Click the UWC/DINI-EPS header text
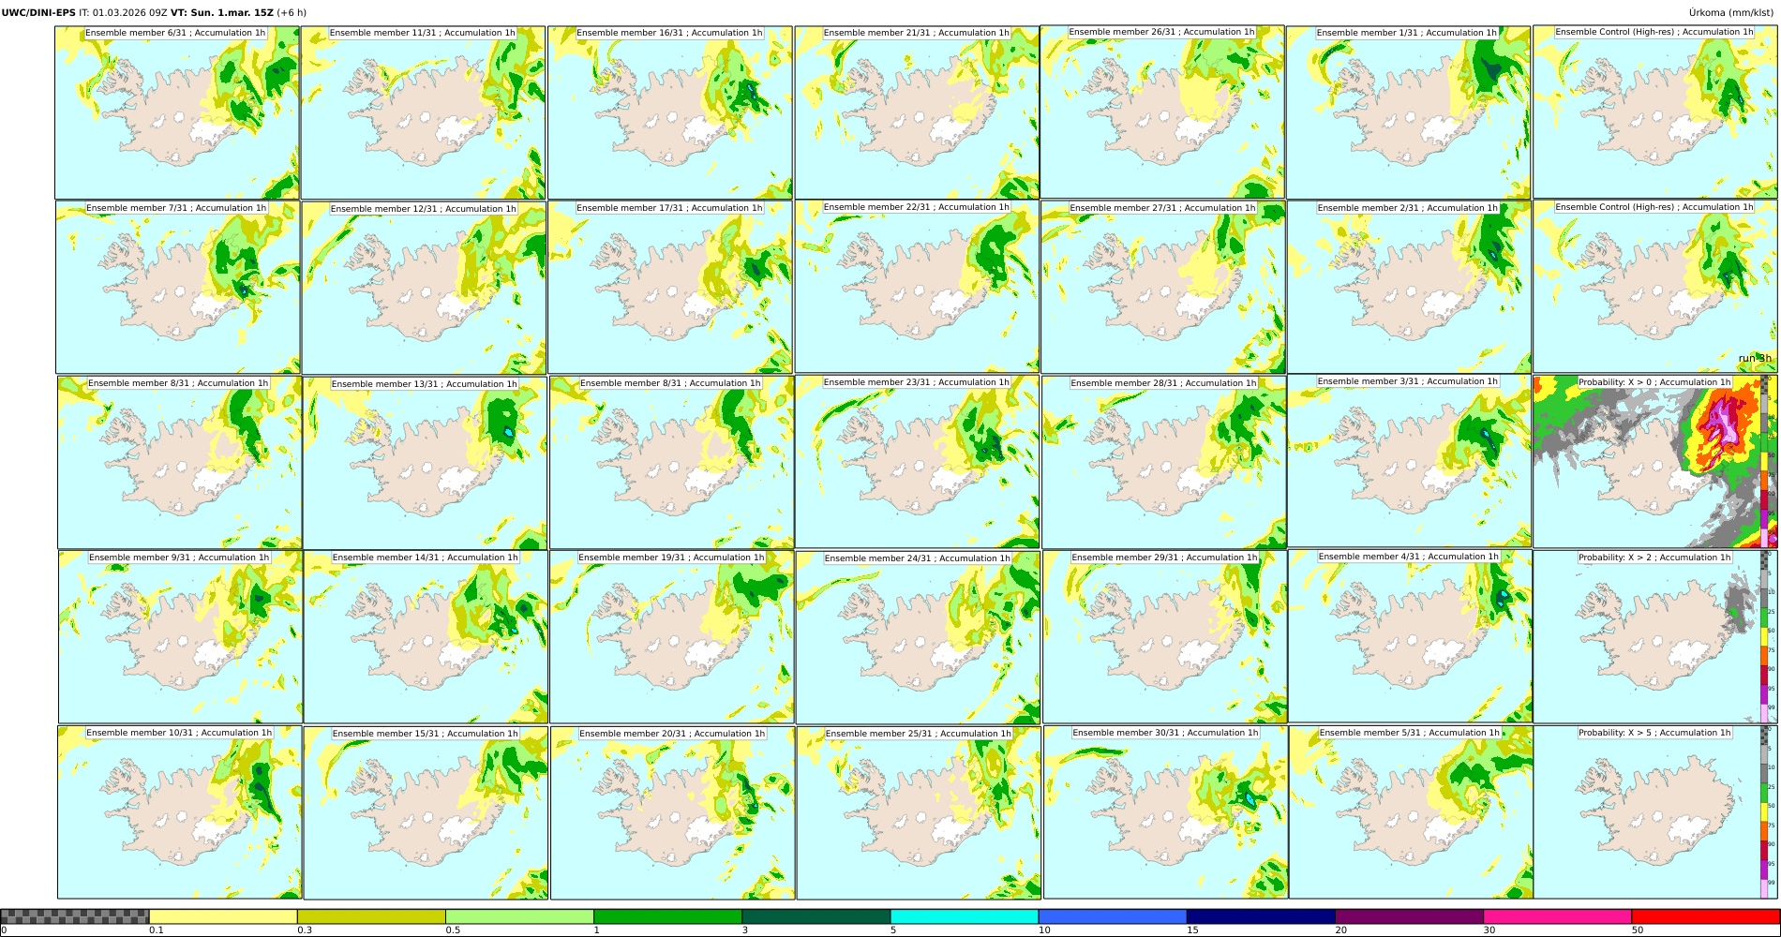The height and width of the screenshot is (937, 1781). pos(38,13)
